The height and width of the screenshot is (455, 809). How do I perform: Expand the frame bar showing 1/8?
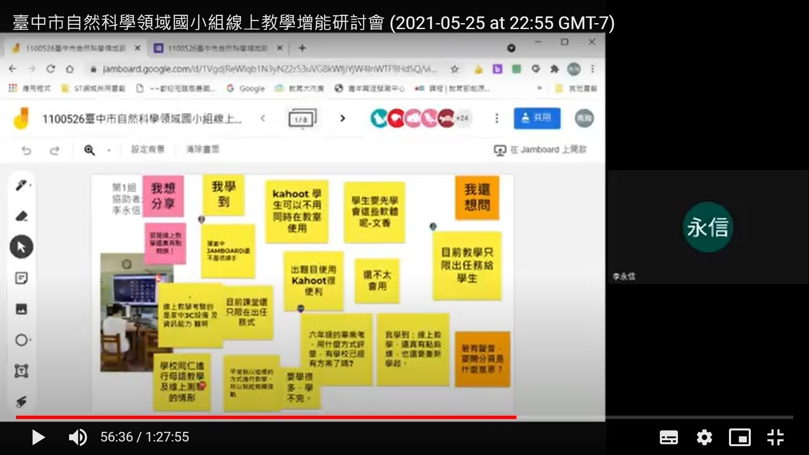pos(302,119)
